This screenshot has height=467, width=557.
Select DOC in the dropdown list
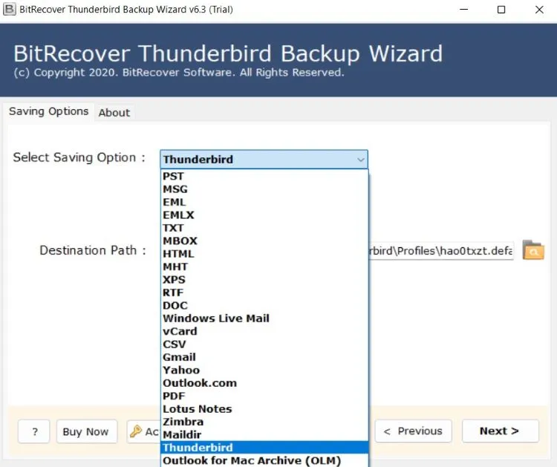[264, 305]
